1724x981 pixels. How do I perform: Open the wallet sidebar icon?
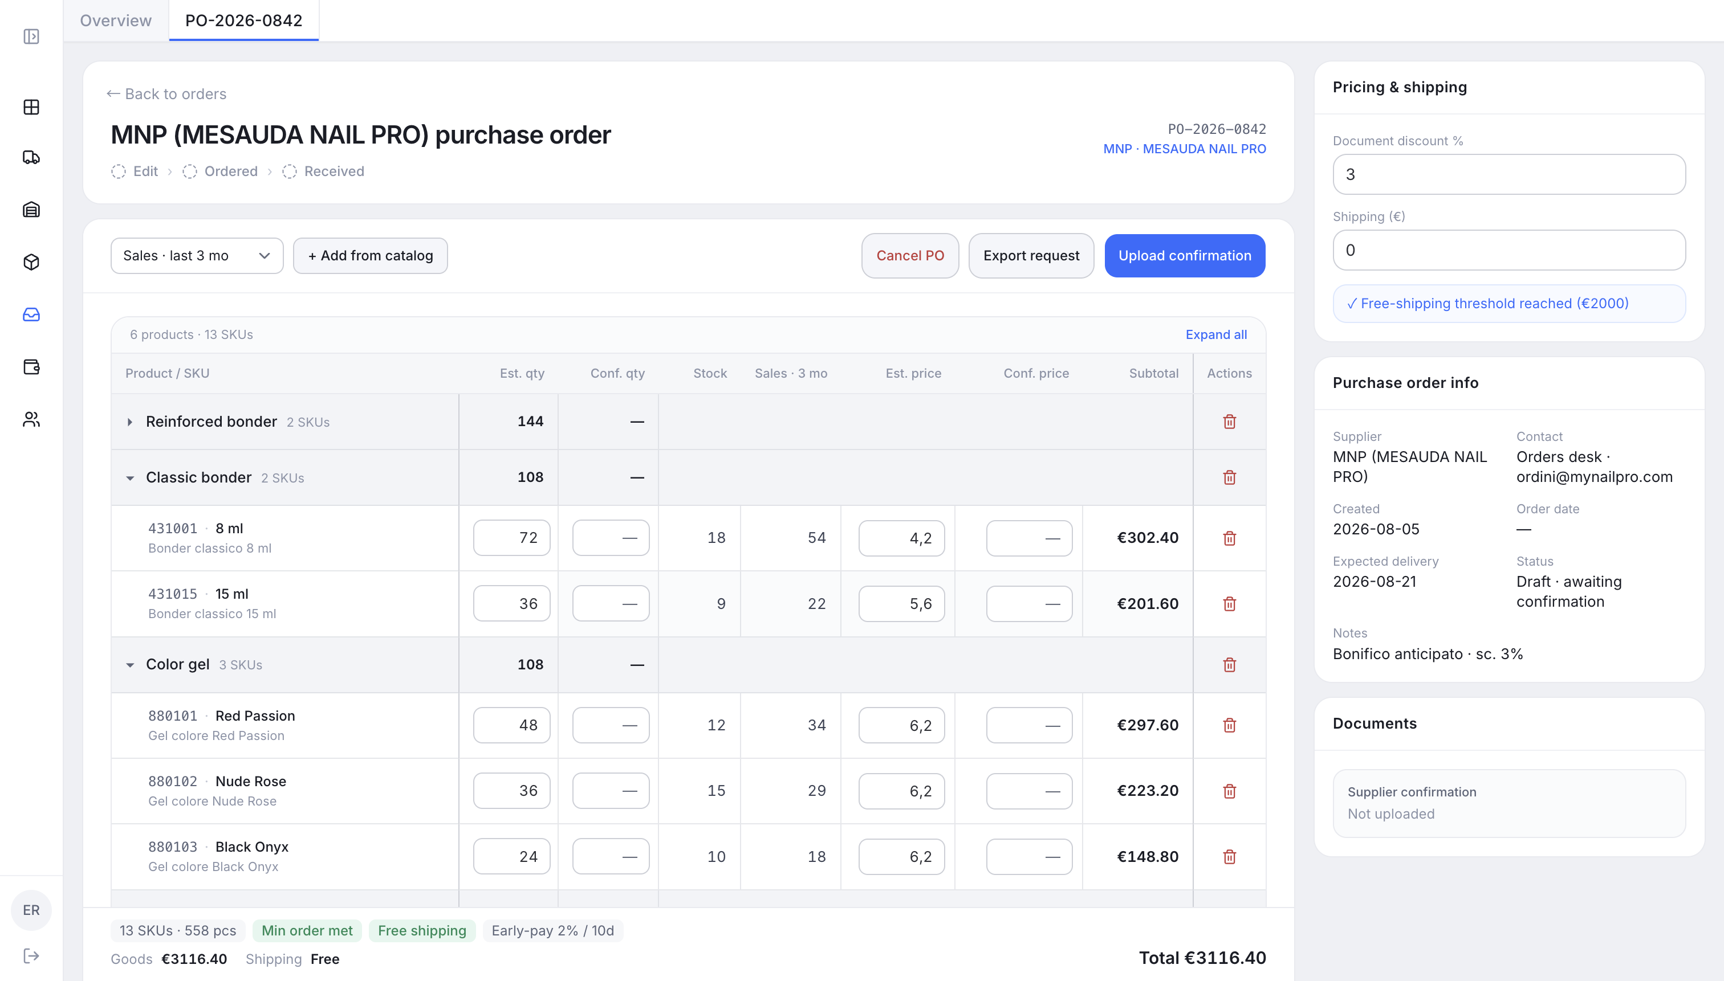click(31, 367)
